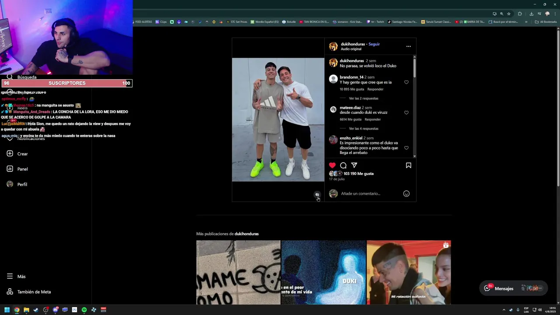Open the 'All Bookmarks' folder
560x315 pixels.
546,22
